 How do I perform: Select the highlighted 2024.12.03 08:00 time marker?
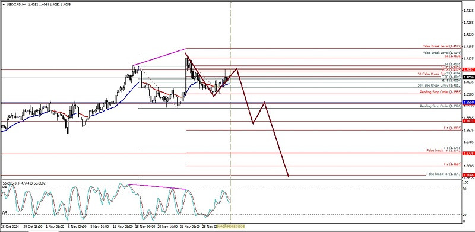click(230, 227)
